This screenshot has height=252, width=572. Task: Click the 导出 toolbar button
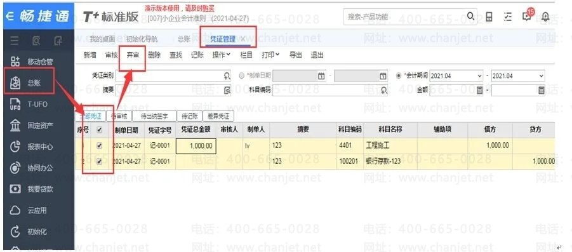coord(295,55)
